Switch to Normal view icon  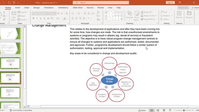pos(152,110)
